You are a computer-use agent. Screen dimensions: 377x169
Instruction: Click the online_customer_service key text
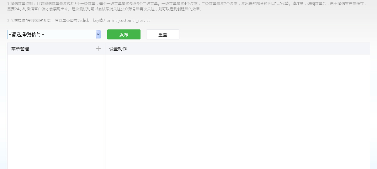coord(129,21)
